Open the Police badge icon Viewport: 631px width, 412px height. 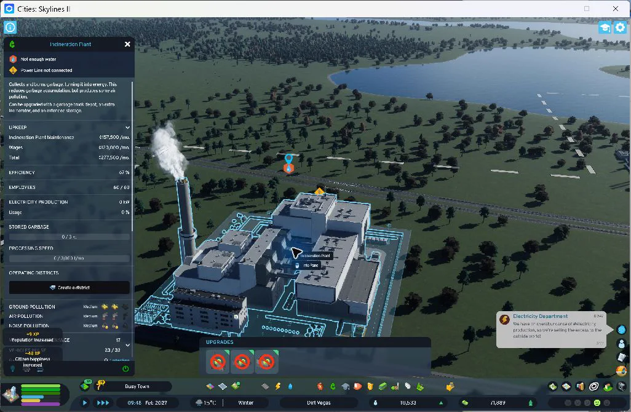pos(370,386)
